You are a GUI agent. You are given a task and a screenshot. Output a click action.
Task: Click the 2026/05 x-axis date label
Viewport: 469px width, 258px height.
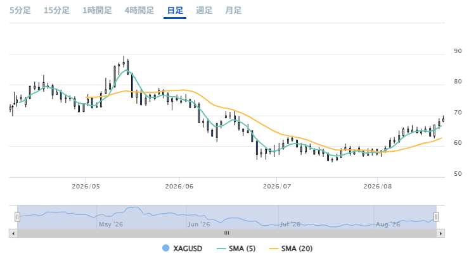coord(86,187)
